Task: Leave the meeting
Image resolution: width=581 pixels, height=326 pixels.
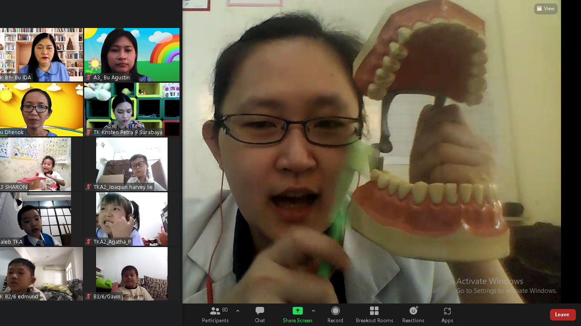Action: click(563, 315)
